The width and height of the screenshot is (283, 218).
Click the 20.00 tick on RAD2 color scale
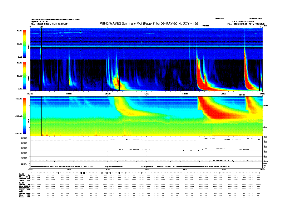[x=19, y=44]
